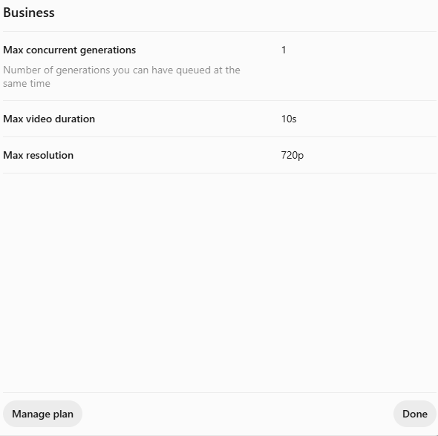438x436 pixels.
Task: Select the Business plan heading
Action: tap(29, 13)
